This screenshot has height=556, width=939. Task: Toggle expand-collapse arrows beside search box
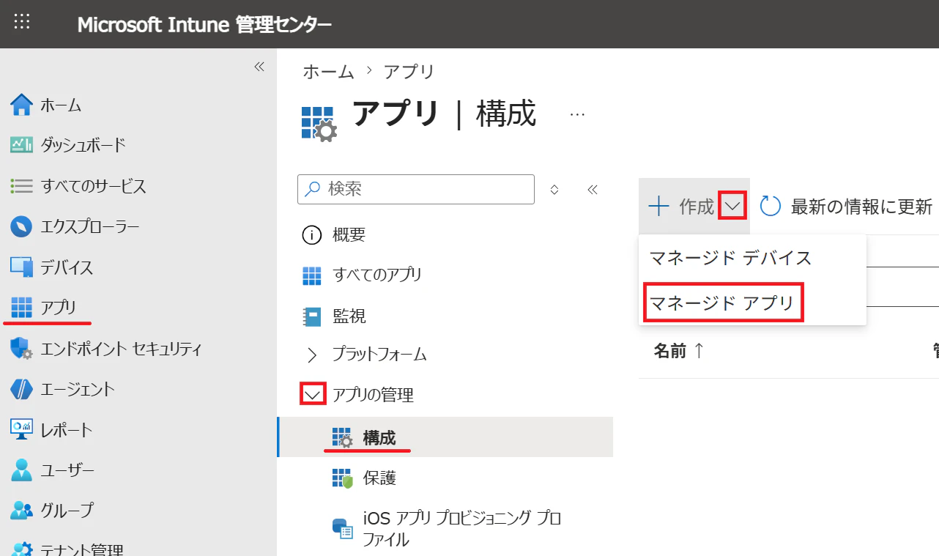pyautogui.click(x=554, y=190)
